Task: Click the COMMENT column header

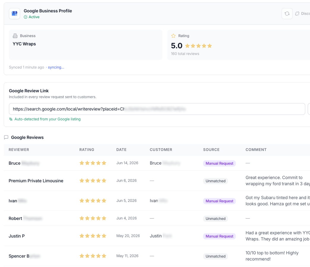Action: (x=256, y=150)
